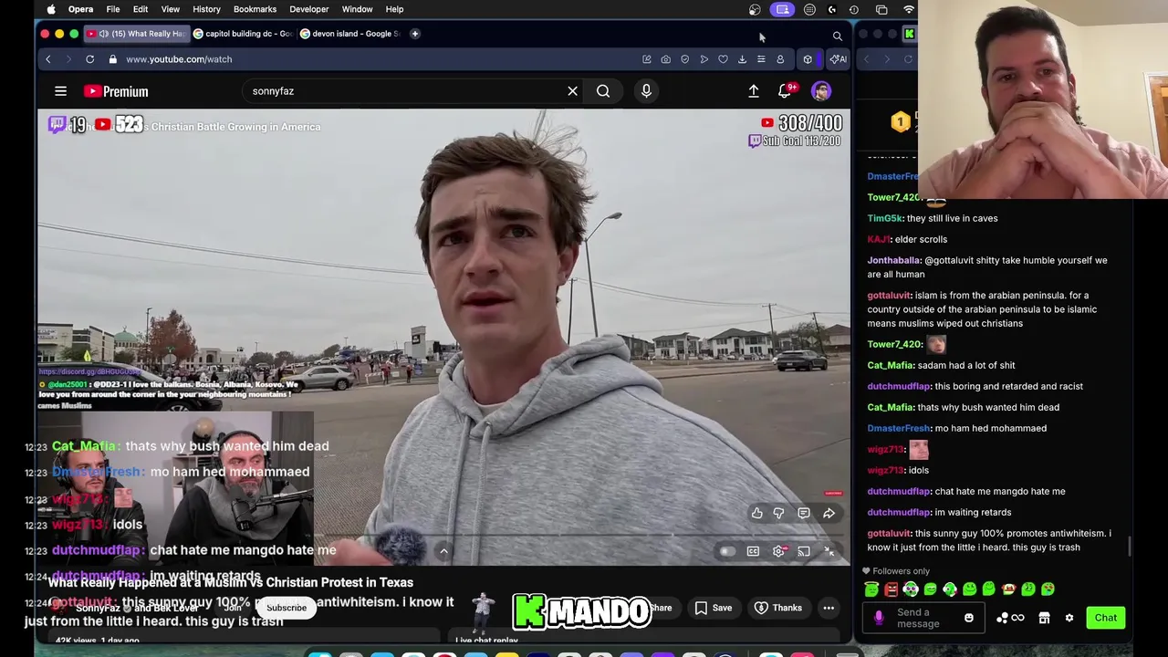The width and height of the screenshot is (1168, 657).
Task: Open Opera Easy Setup sliders menu
Action: pyautogui.click(x=761, y=59)
